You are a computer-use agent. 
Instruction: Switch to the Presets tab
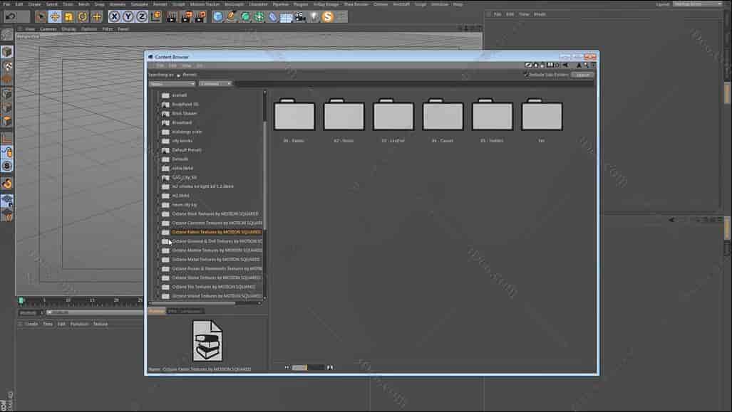156,310
